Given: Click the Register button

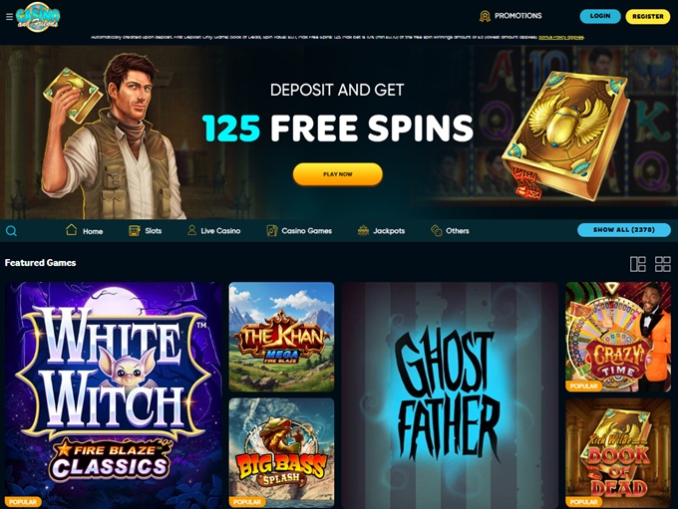Looking at the screenshot, I should [x=648, y=16].
